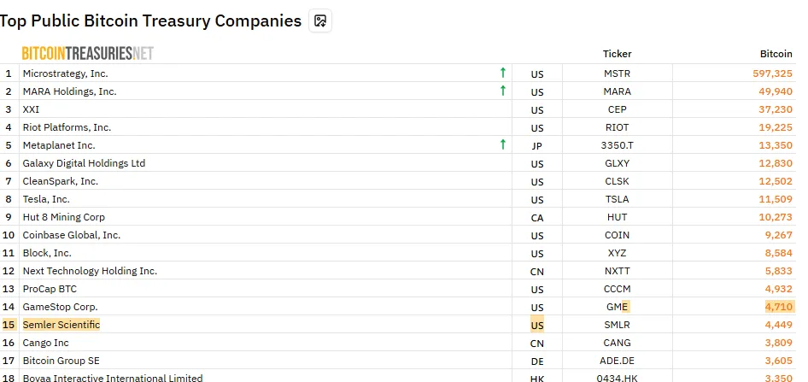The image size is (808, 382).
Task: Click the JP country code for Metaplanet
Action: [537, 145]
